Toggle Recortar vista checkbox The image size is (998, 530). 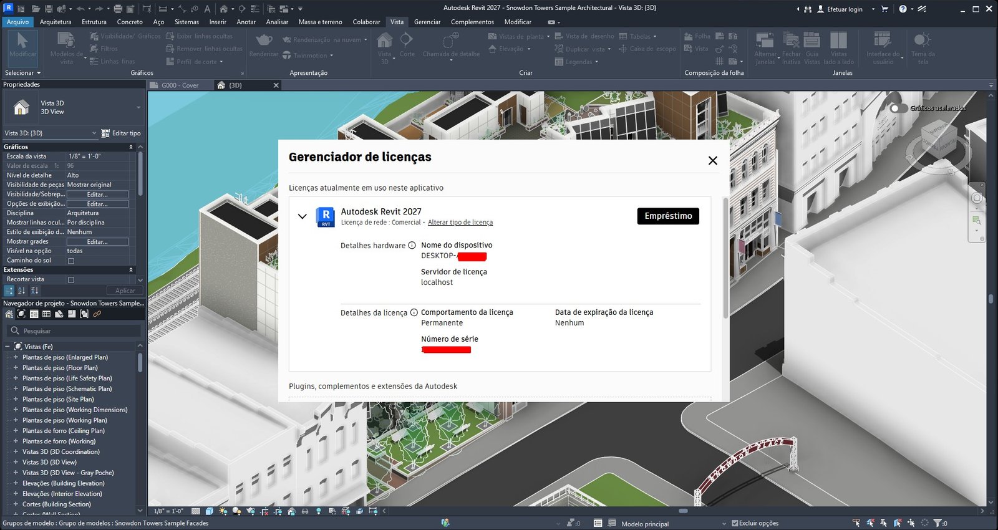coord(70,280)
